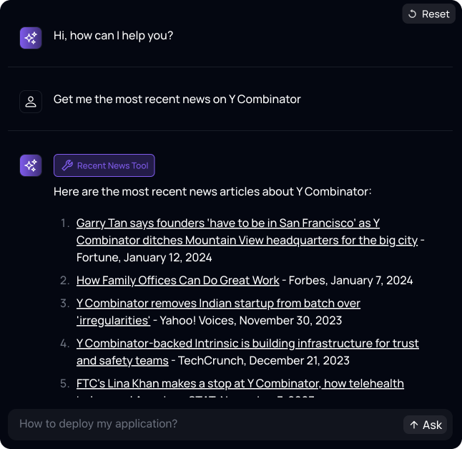Focus the 'How to deploy my application?' input
This screenshot has height=449, width=462.
pos(206,424)
